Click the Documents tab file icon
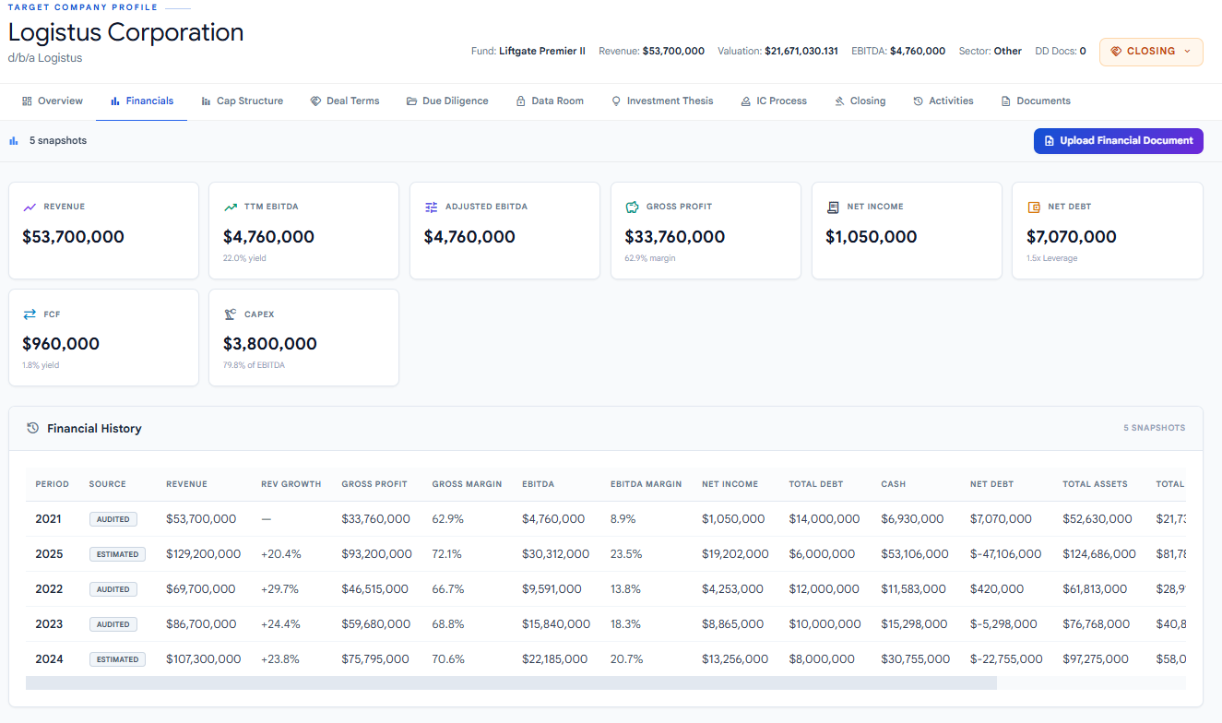1222x723 pixels. 1006,101
